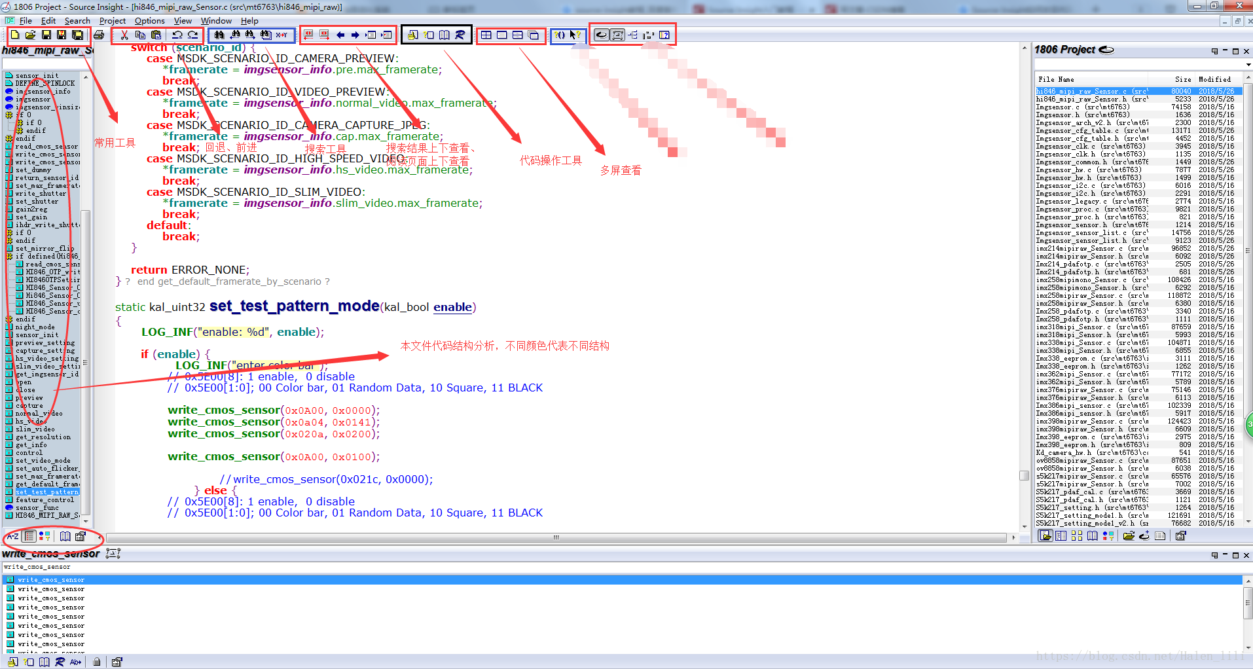Save the current file via floppy icon
The width and height of the screenshot is (1253, 669).
pos(46,35)
